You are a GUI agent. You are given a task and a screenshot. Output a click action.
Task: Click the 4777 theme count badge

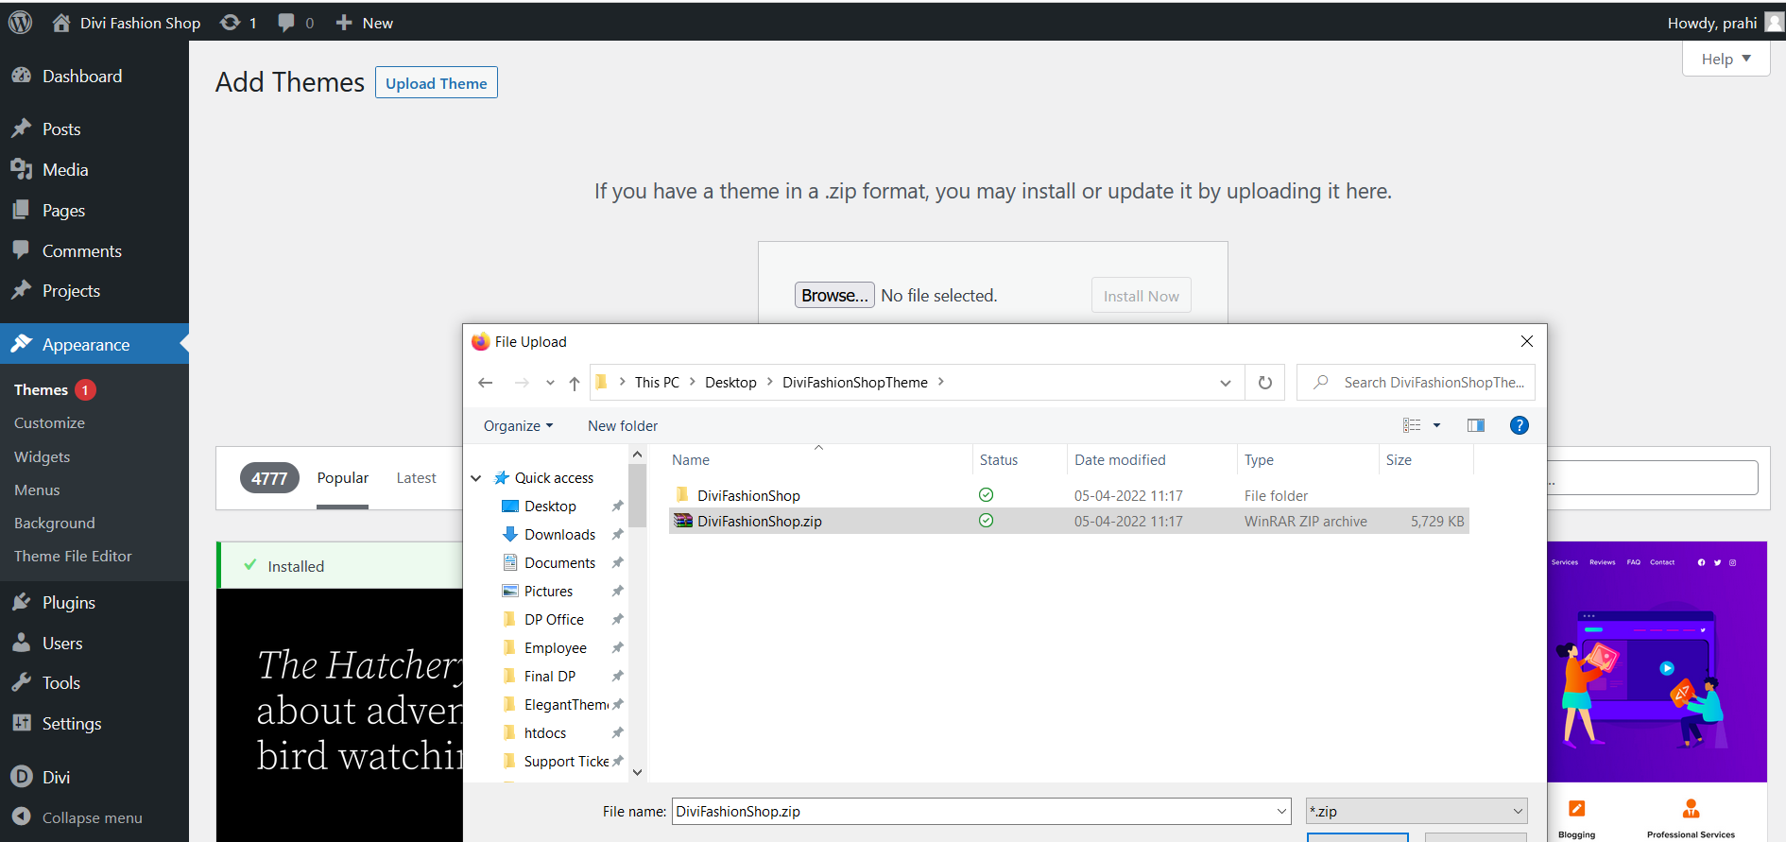[269, 478]
